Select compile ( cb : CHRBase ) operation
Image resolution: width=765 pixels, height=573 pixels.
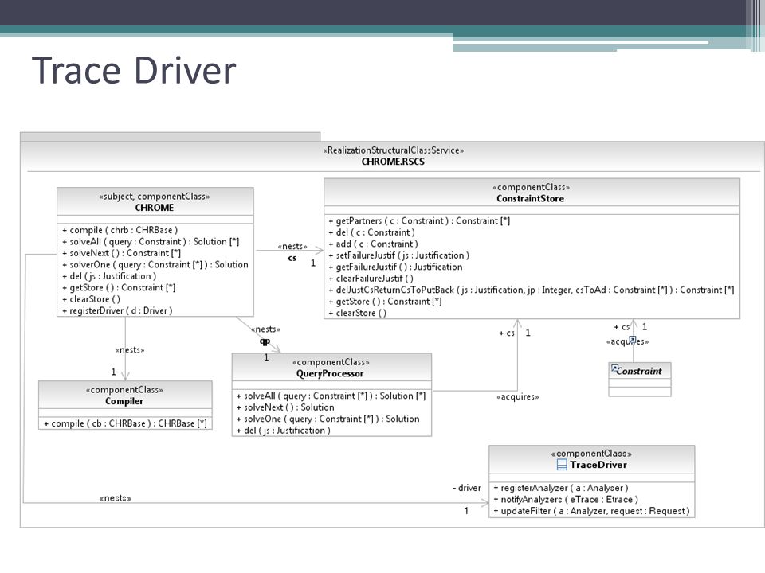[125, 423]
